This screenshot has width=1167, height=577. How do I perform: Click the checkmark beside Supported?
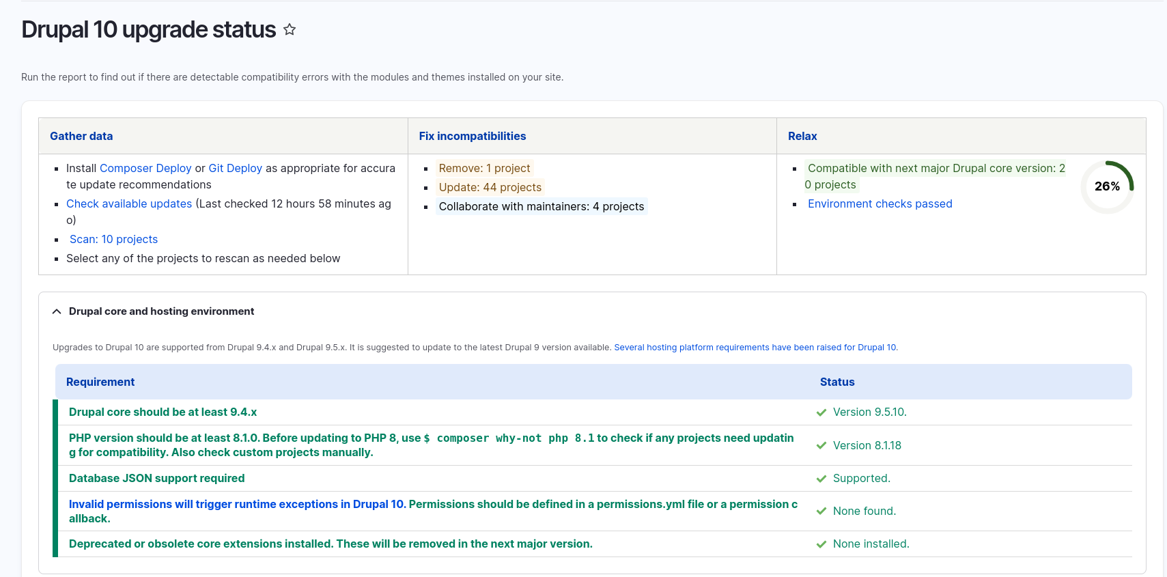click(x=821, y=479)
